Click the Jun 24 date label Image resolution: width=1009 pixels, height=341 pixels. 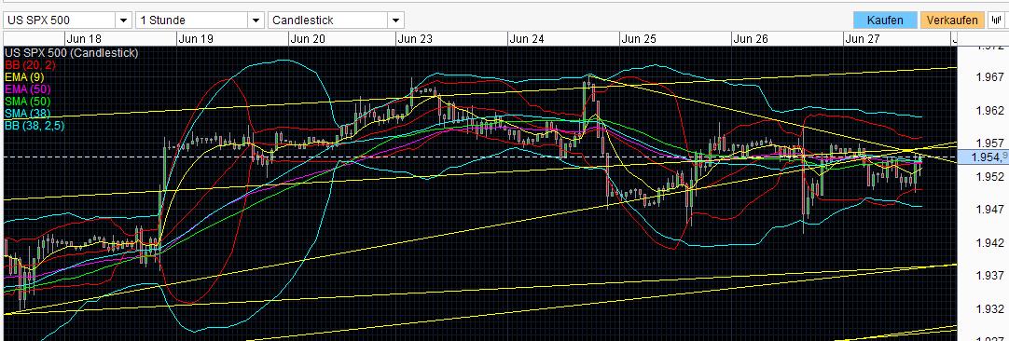click(526, 38)
